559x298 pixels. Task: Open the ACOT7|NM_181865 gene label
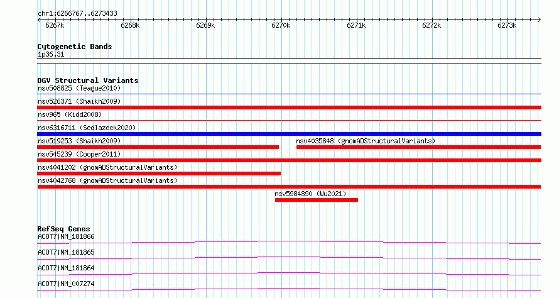66,252
